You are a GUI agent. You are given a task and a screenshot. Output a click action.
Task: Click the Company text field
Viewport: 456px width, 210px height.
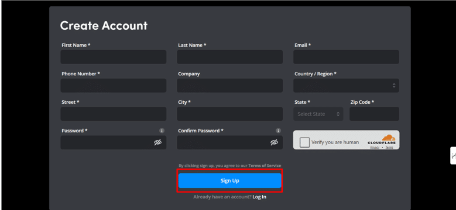[x=229, y=85]
